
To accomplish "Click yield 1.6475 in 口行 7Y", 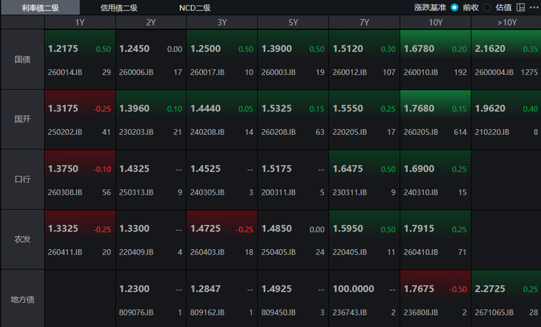I will pos(348,168).
